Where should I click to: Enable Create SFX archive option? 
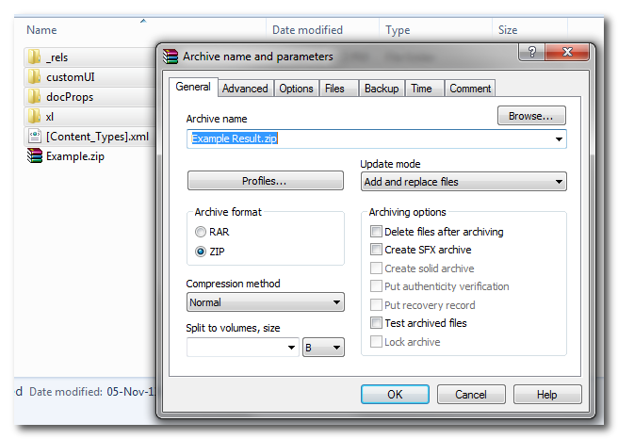[x=377, y=250]
